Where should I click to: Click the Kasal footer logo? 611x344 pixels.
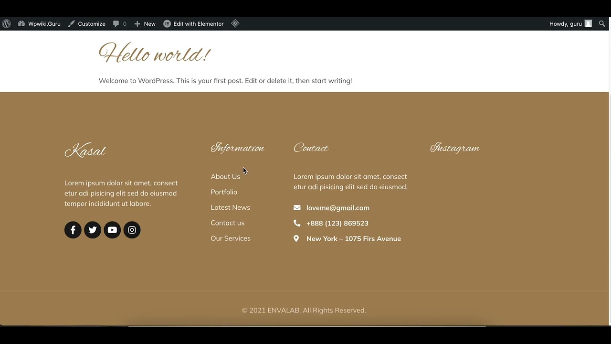(x=85, y=151)
